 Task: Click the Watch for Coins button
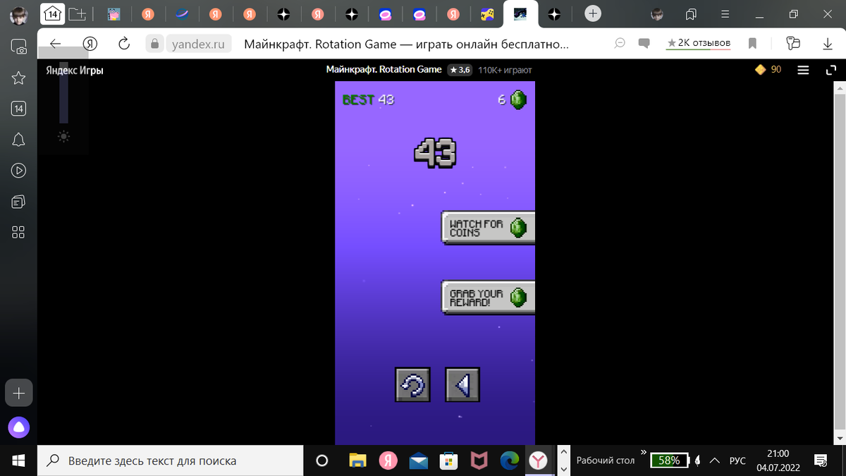coord(488,228)
